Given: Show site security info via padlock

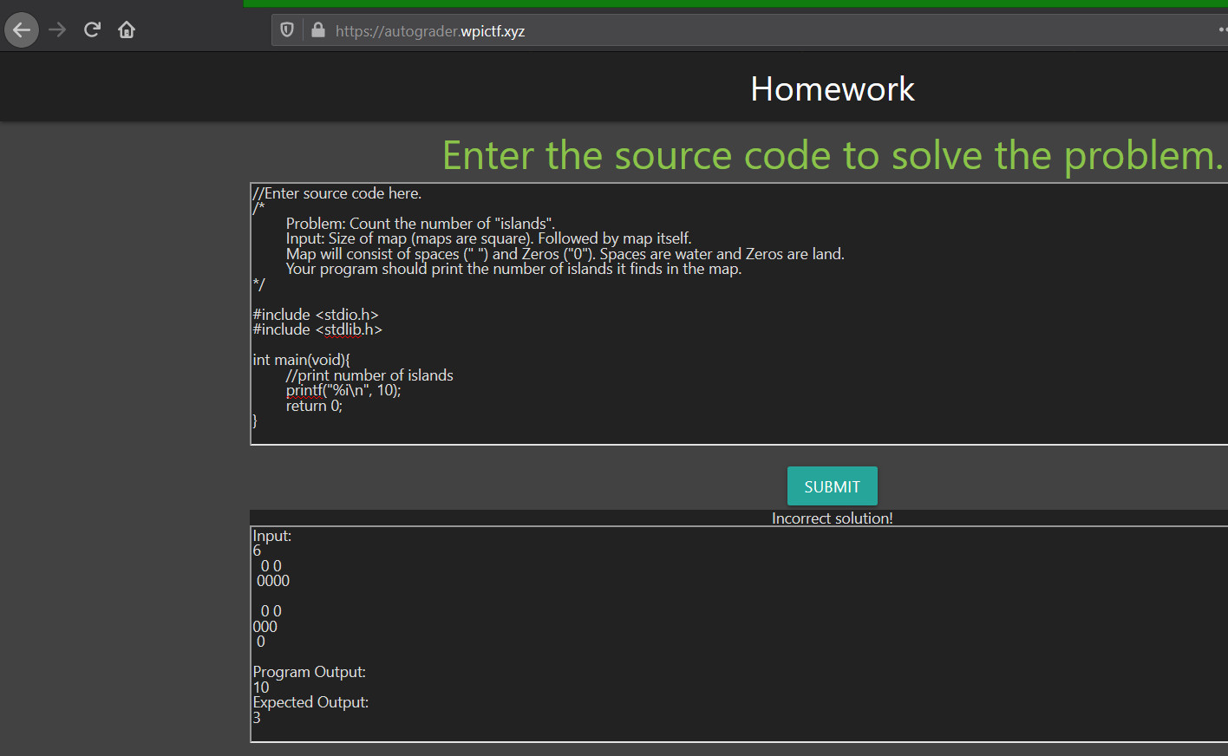Looking at the screenshot, I should pyautogui.click(x=318, y=30).
